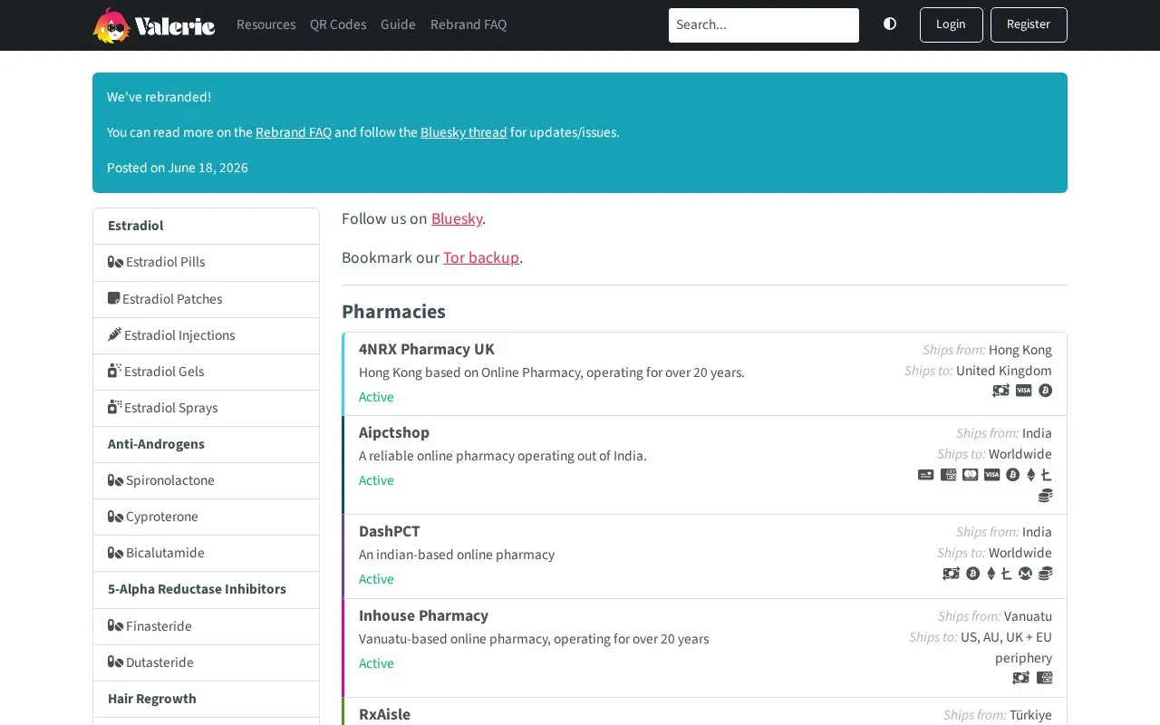Click the Amex icon in the Aipctshop row

pos(948,475)
